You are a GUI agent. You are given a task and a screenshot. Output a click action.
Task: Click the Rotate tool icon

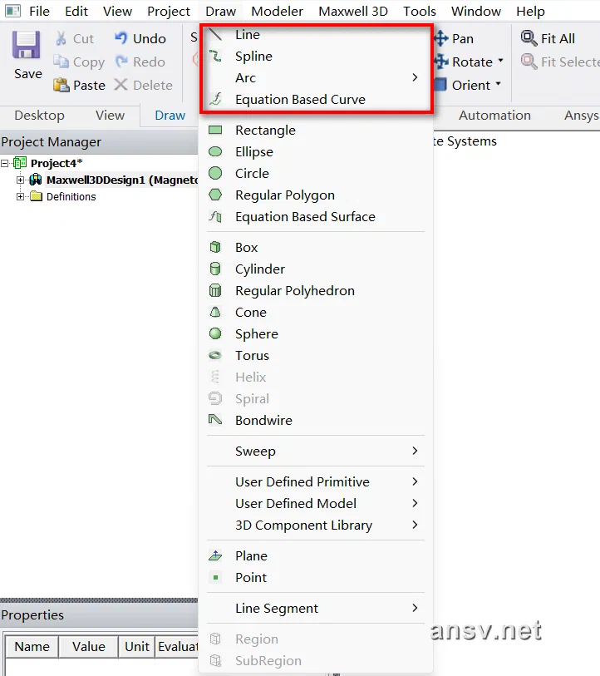tap(441, 62)
